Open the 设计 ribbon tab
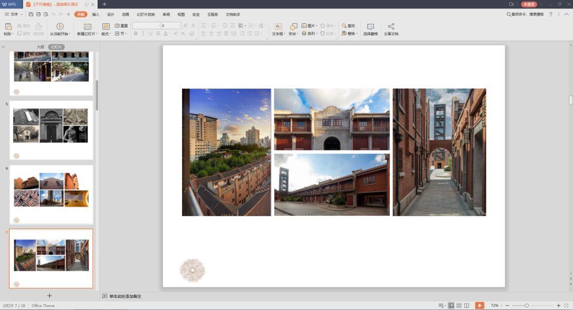573x310 pixels. pos(110,15)
